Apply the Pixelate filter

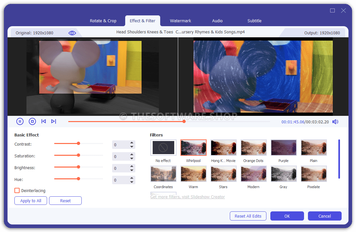tap(314, 174)
